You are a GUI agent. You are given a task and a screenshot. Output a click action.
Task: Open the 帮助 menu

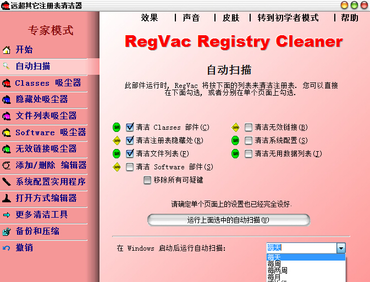point(350,18)
